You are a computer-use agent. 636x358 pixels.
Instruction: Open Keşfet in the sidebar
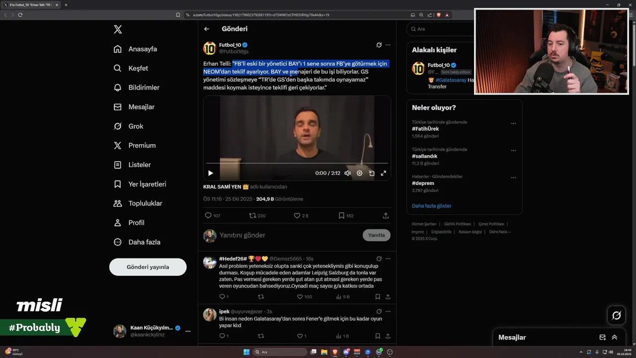click(131, 68)
